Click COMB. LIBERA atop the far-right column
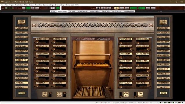The width and height of the screenshot is (185, 104). click(163, 22)
